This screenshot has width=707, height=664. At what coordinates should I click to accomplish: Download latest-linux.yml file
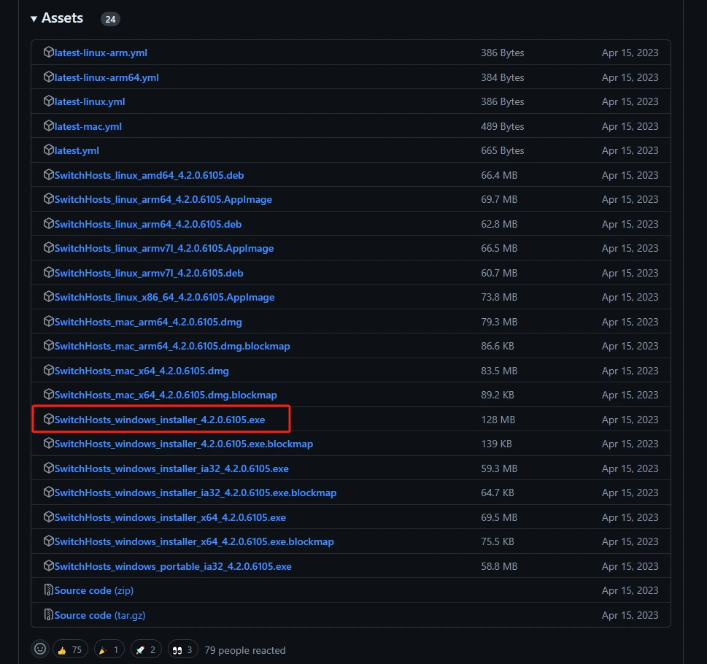[x=90, y=102]
